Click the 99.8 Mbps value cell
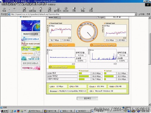This screenshot has width=151, height=113. pos(97,76)
